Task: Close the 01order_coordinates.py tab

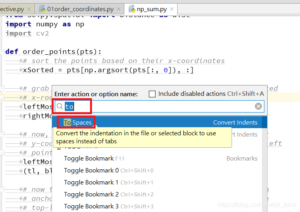Action: point(119,9)
